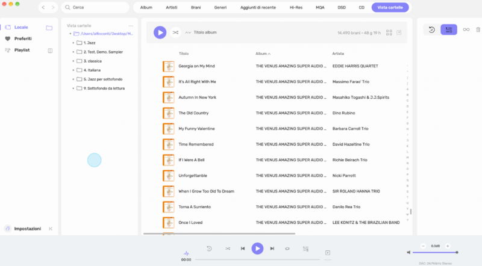
Task: Switch to the Artisti tab
Action: pyautogui.click(x=172, y=7)
